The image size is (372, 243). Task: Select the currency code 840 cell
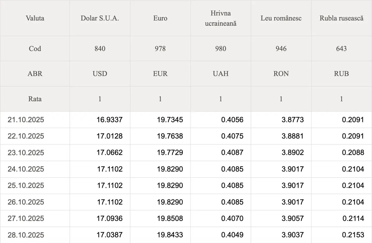click(100, 49)
